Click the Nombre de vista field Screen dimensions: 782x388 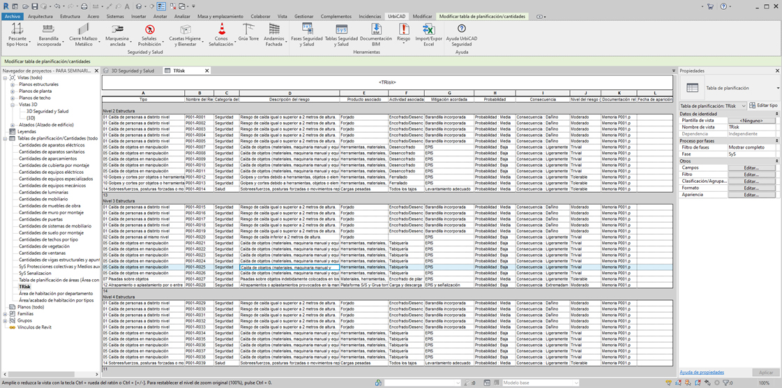pyautogui.click(x=751, y=127)
